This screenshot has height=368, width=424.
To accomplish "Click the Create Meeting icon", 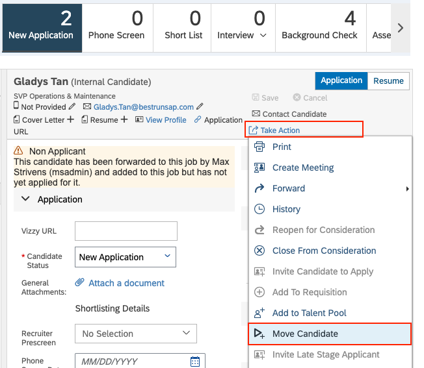I will point(259,167).
